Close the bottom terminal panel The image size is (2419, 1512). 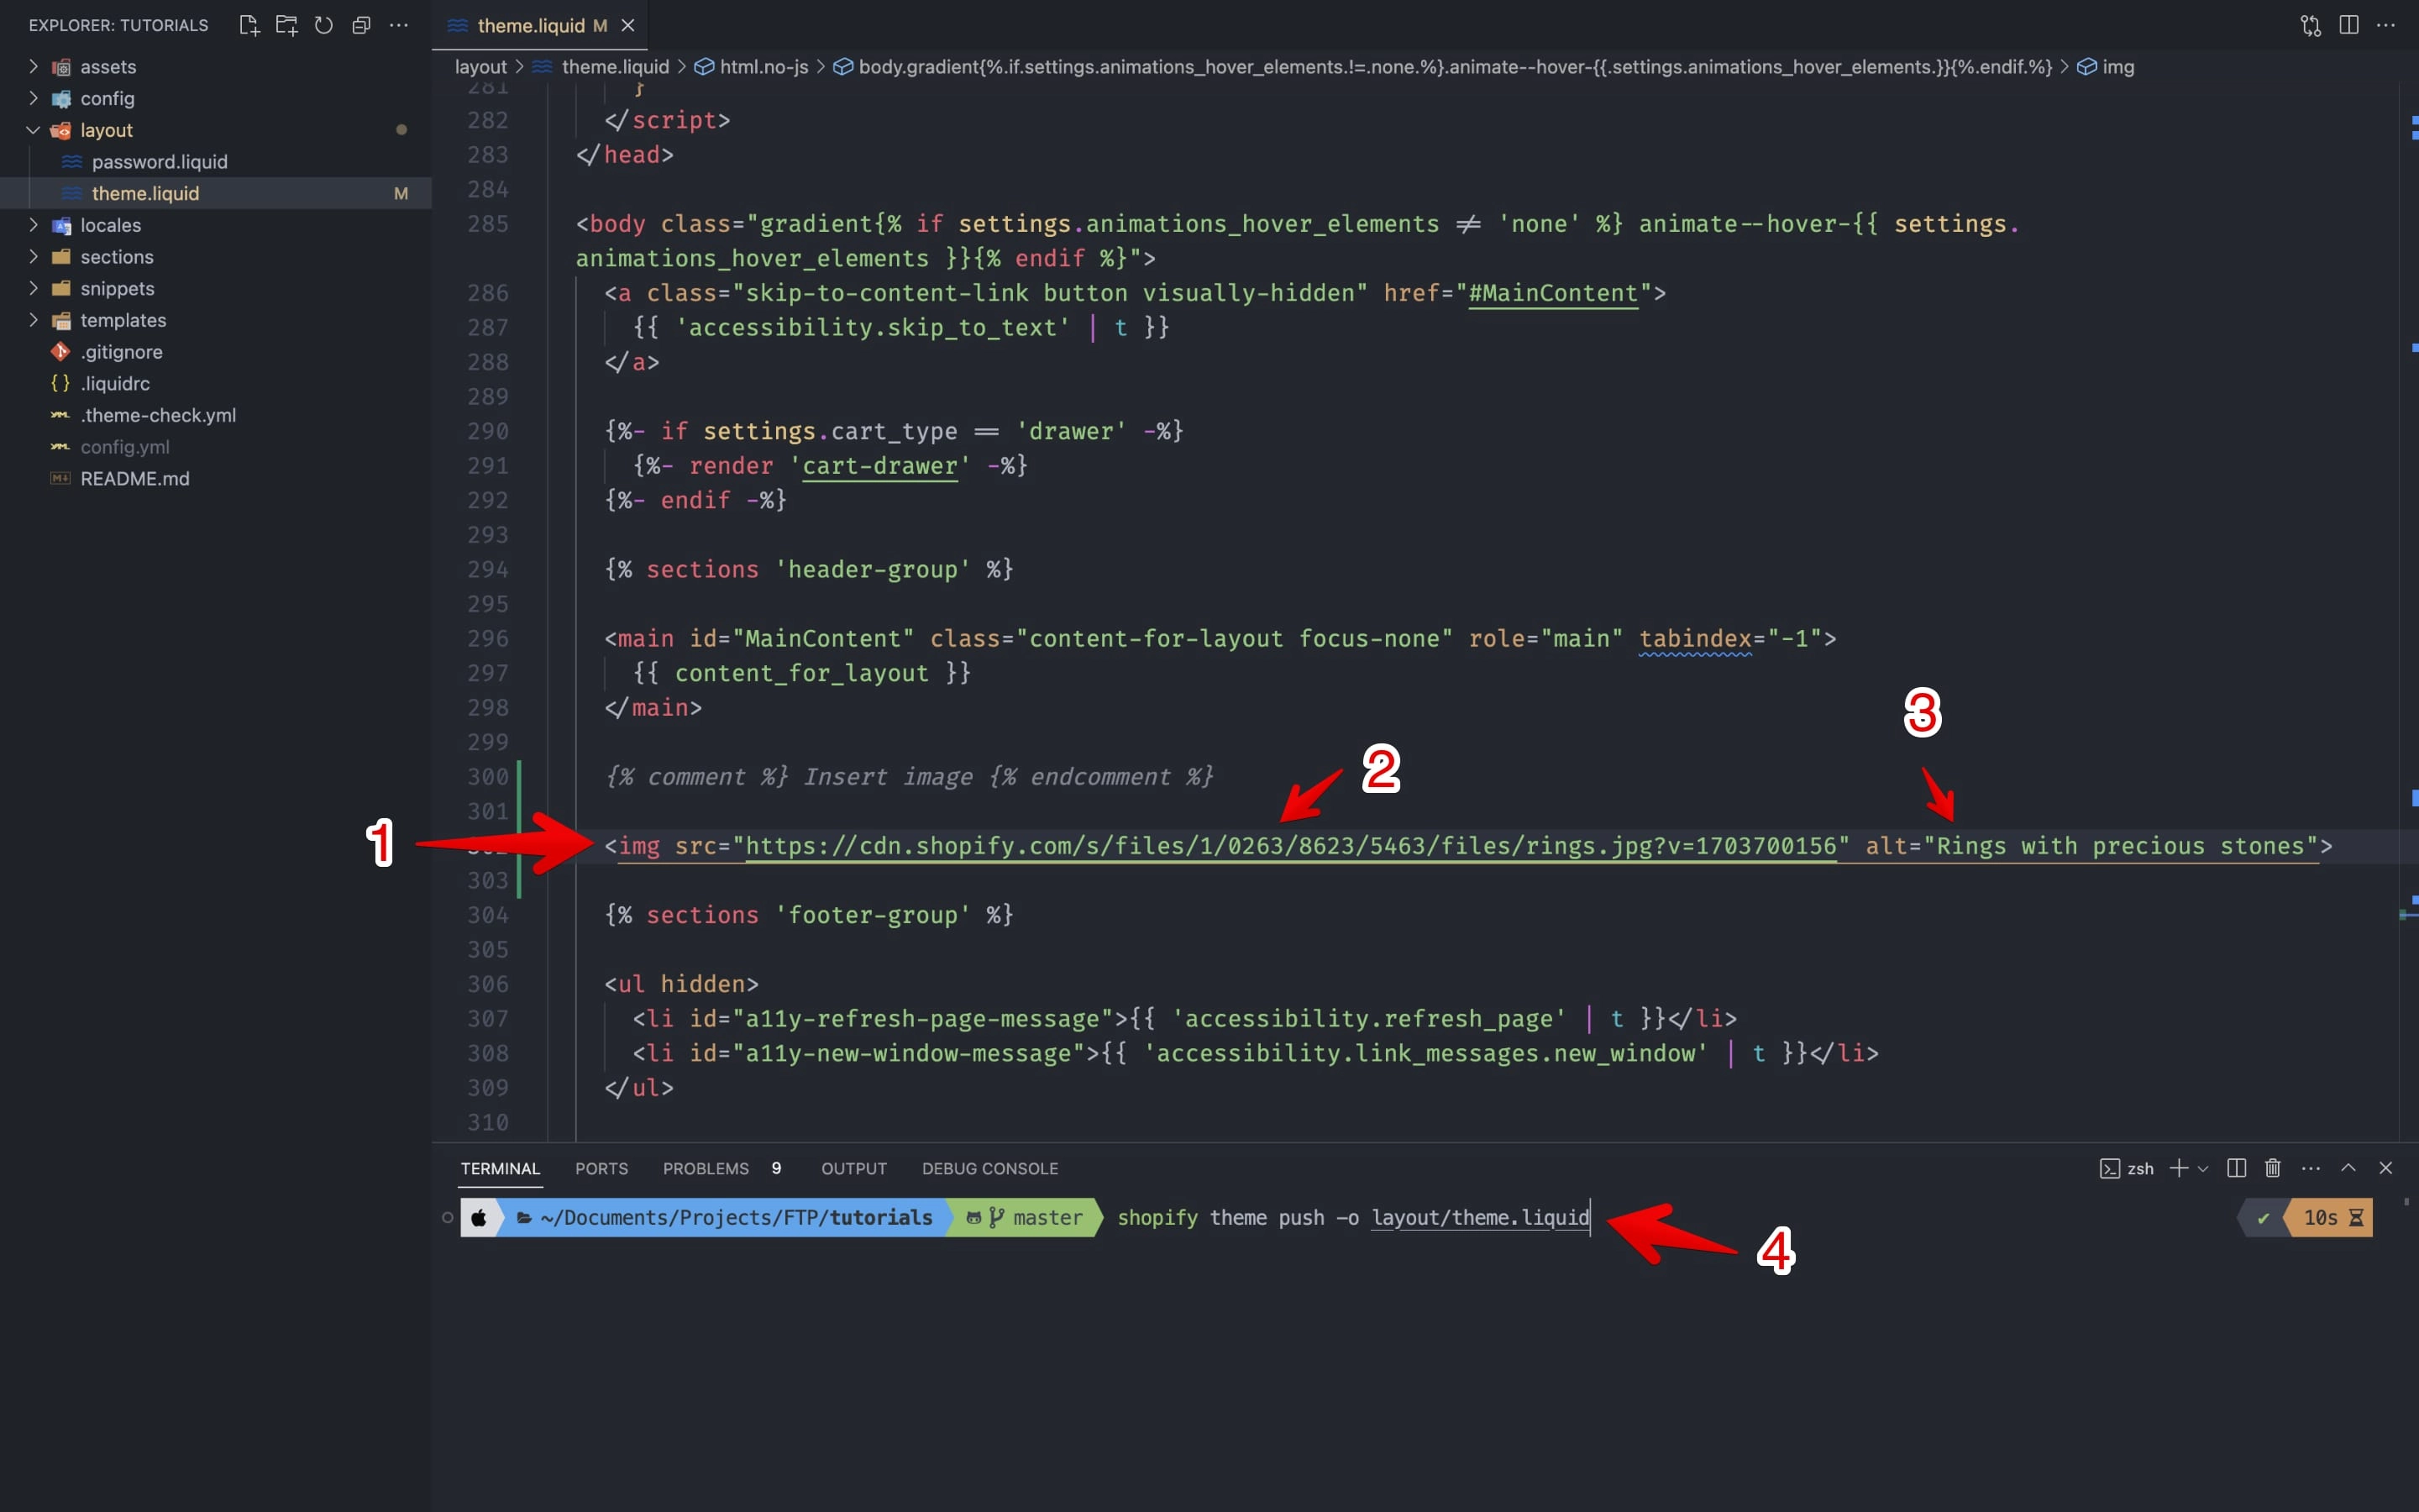pos(2386,1168)
